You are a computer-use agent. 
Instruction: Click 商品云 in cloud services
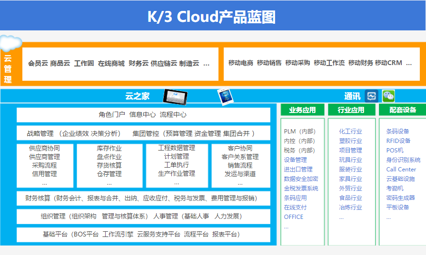[60, 64]
